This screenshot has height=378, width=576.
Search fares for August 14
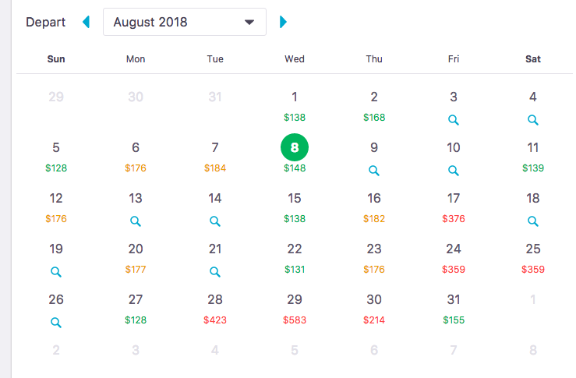(x=215, y=221)
